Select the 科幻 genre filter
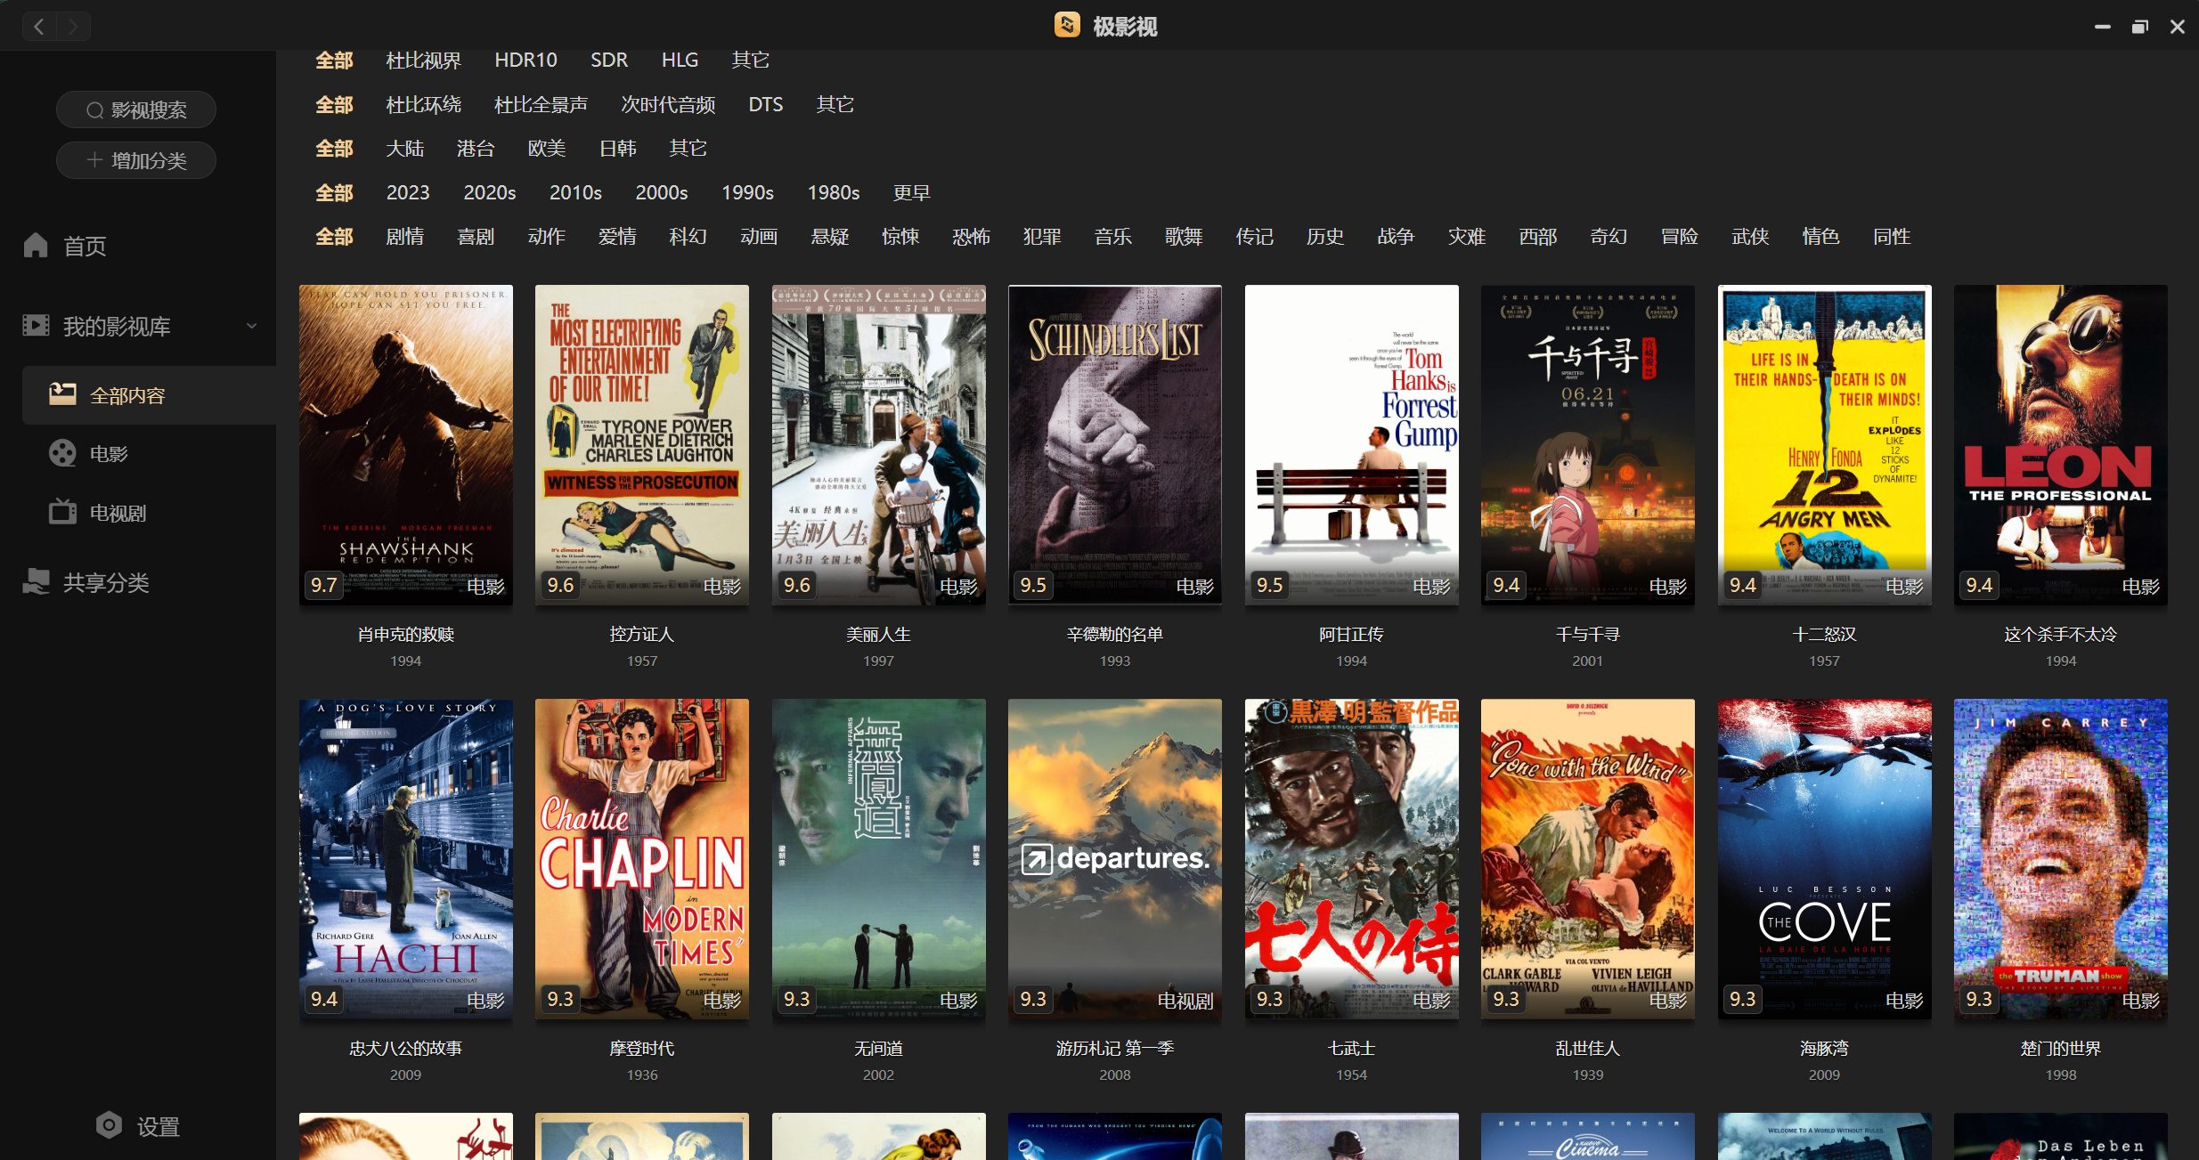This screenshot has width=2199, height=1160. click(688, 237)
